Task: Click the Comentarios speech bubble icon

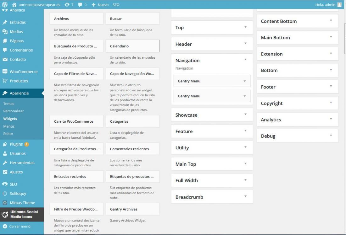Action: [x=5, y=50]
